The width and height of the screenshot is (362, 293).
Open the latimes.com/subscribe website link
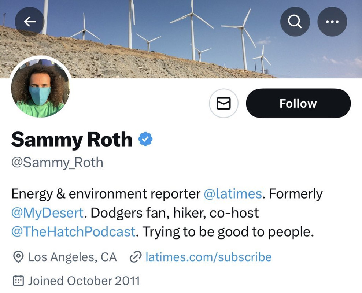[x=208, y=257]
